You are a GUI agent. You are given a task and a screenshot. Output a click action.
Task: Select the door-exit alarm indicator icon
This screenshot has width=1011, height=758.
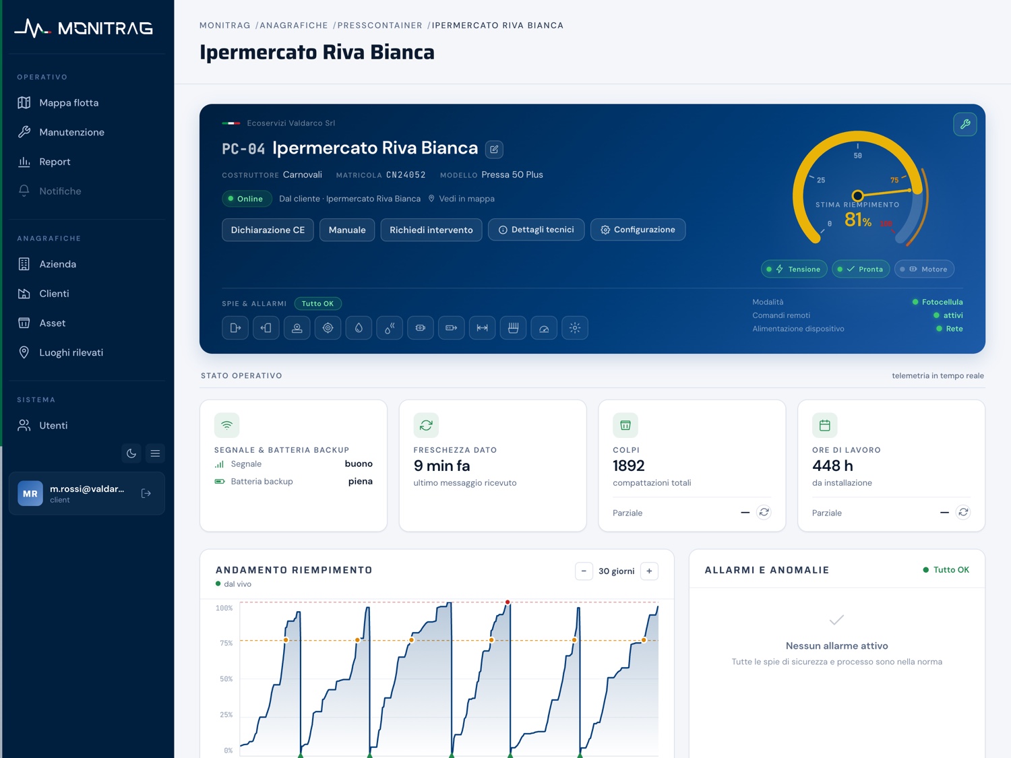[x=235, y=328]
